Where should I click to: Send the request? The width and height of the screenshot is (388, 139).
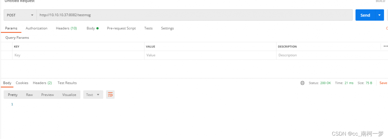(365, 15)
